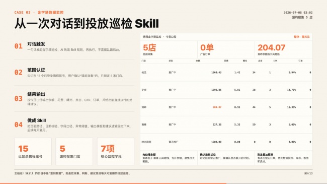Image resolution: width=327 pixels, height=184 pixels.
Task: Click the '0单' ad orders tile
Action: point(226,49)
